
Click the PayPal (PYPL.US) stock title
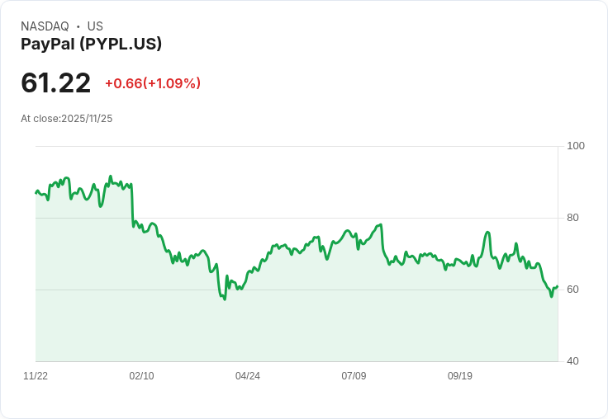(91, 44)
